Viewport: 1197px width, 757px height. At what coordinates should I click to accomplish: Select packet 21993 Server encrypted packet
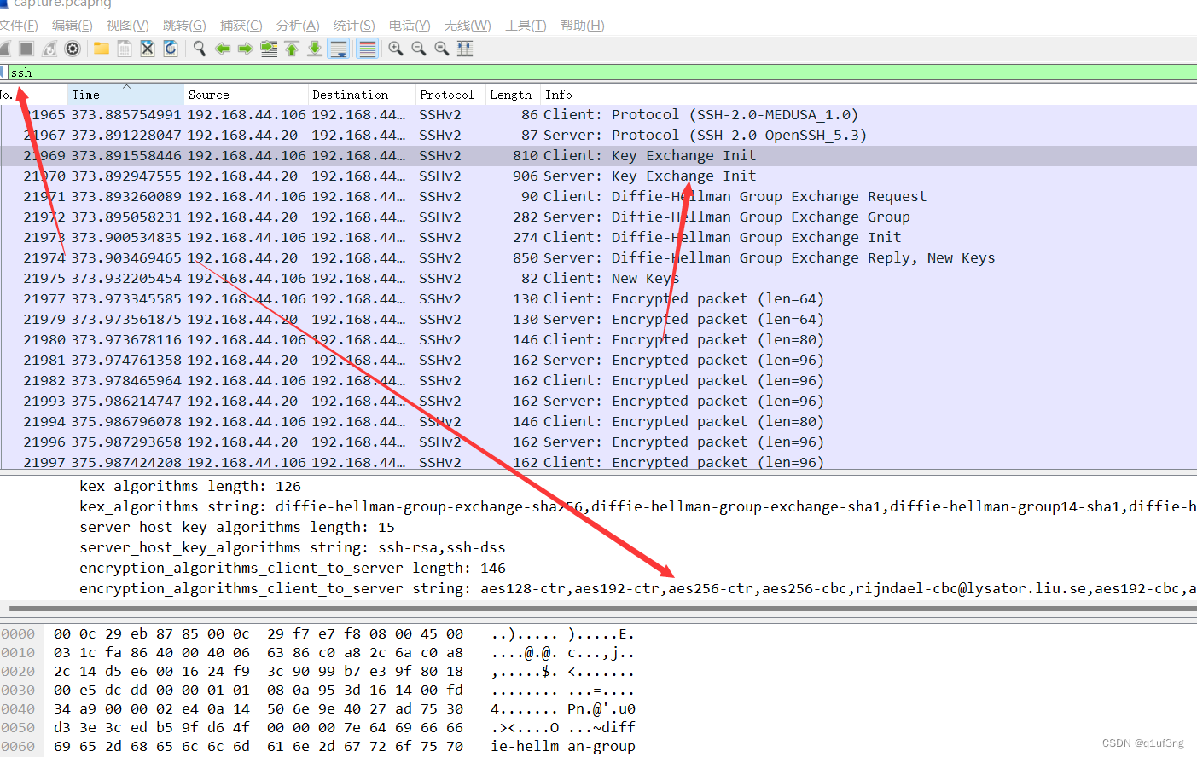(x=598, y=401)
